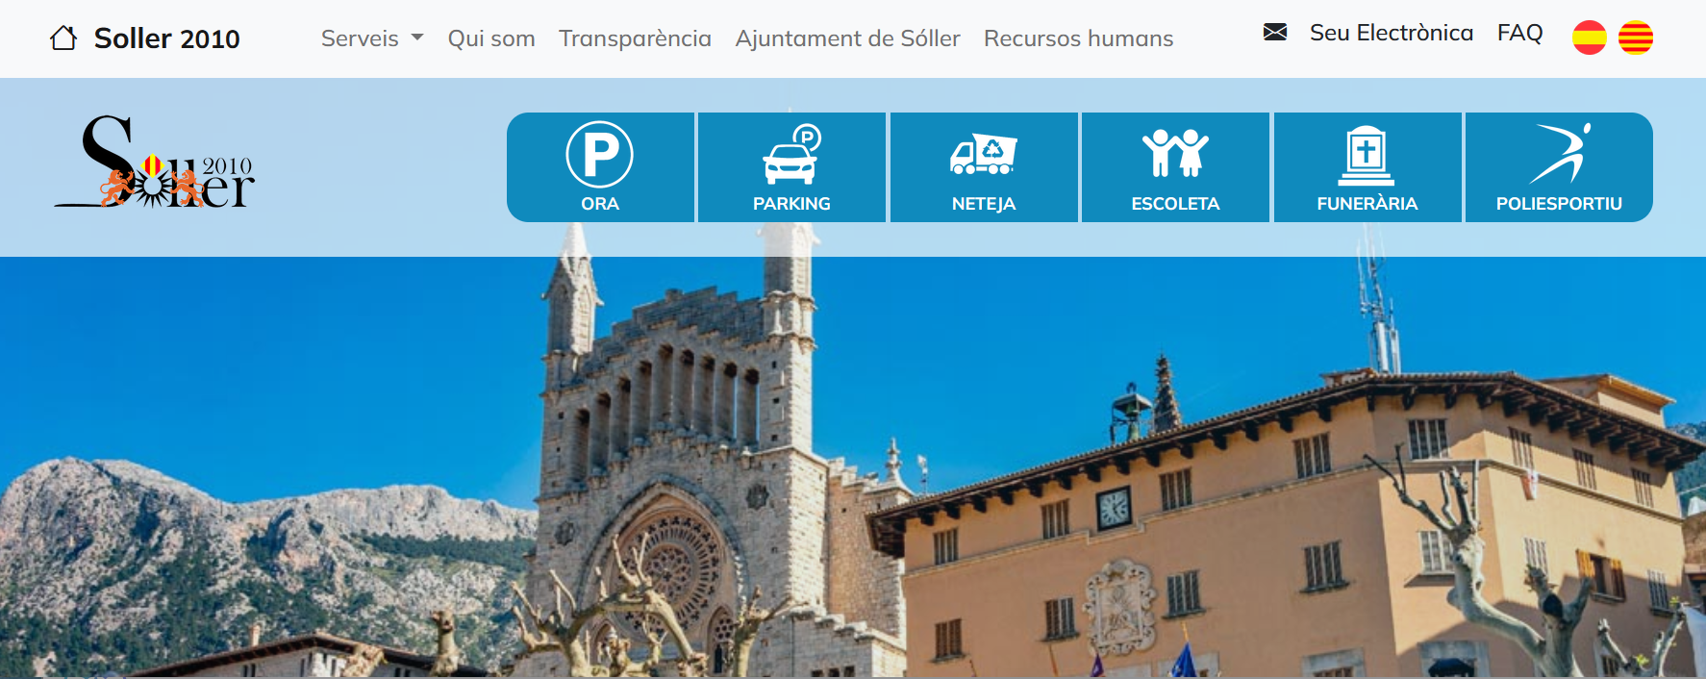1706x679 pixels.
Task: Expand the Serveis dropdown menu
Action: pyautogui.click(x=372, y=38)
